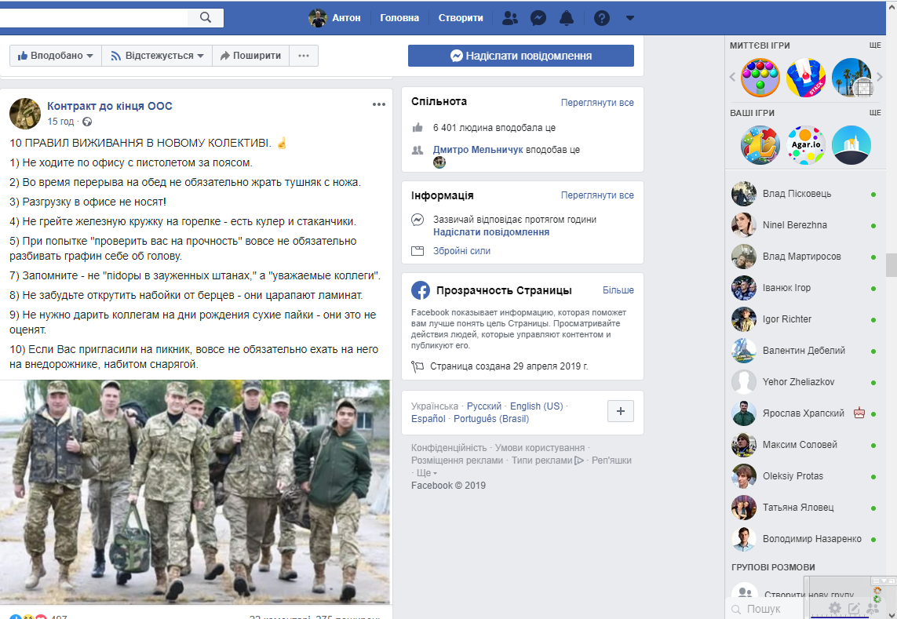Expand the account dropdown arrow in top bar
The width and height of the screenshot is (897, 619).
630,18
